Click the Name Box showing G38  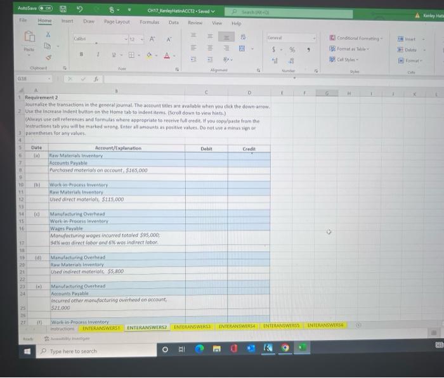[34, 79]
